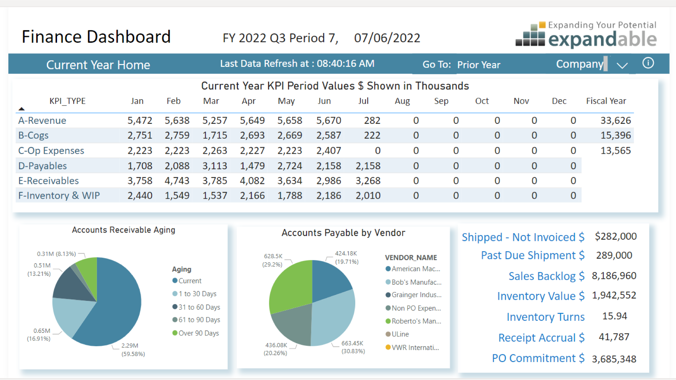
Task: Expand the Company dropdown chevron
Action: coord(622,65)
